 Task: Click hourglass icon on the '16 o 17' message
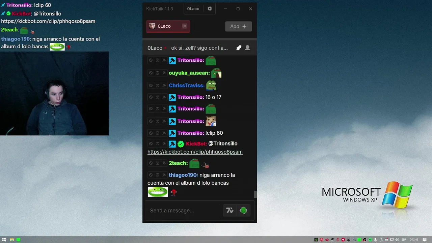(157, 97)
